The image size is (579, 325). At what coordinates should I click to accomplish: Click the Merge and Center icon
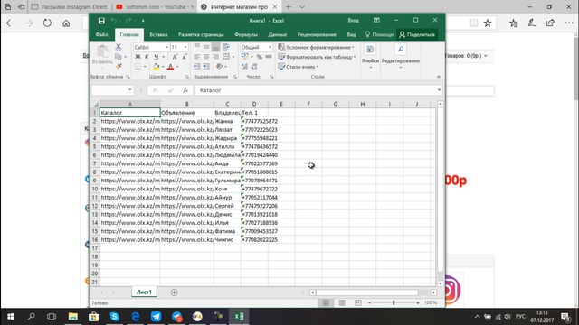pyautogui.click(x=226, y=57)
